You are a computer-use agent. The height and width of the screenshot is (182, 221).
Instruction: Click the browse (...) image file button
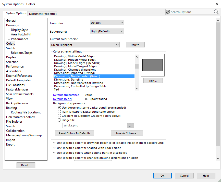[130, 126]
